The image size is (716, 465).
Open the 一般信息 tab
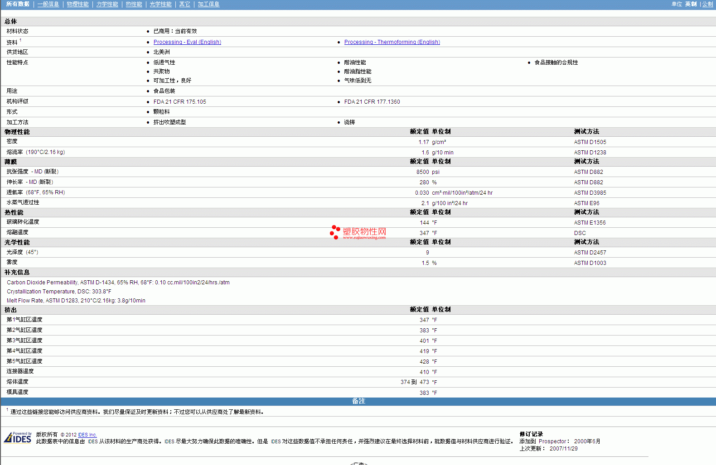click(48, 4)
